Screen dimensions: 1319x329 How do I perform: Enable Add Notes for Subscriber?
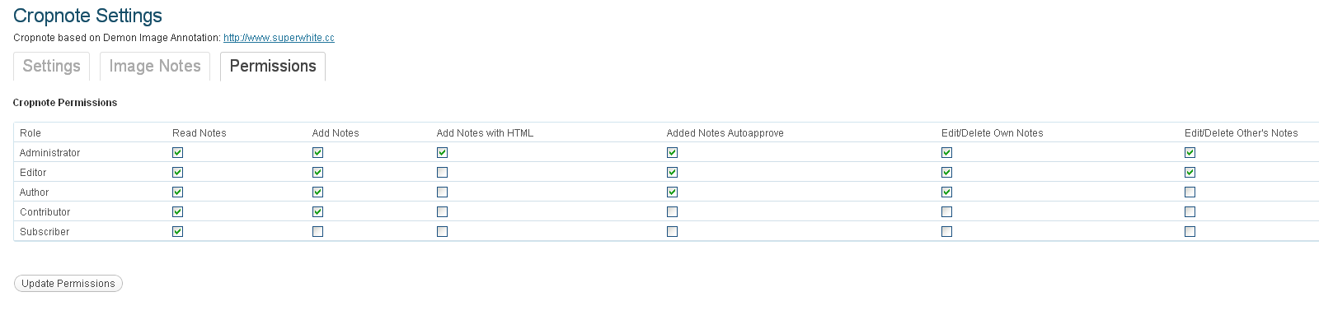[317, 231]
